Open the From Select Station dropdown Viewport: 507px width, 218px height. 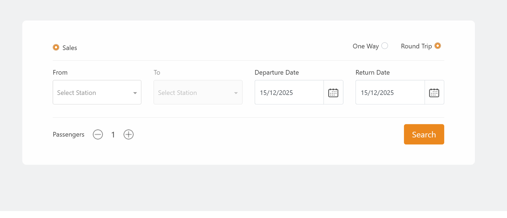(93, 92)
